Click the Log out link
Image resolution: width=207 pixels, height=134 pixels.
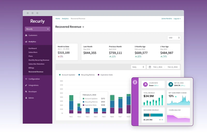(x=177, y=19)
